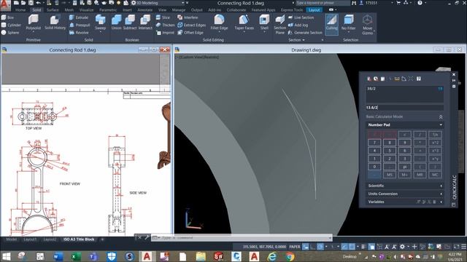467x262 pixels.
Task: Select the Cylinder primitive tool
Action: [x=11, y=25]
